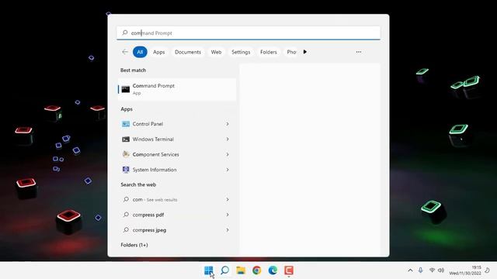Click the Folders (1+) section header
This screenshot has width=497, height=279.
(x=134, y=245)
